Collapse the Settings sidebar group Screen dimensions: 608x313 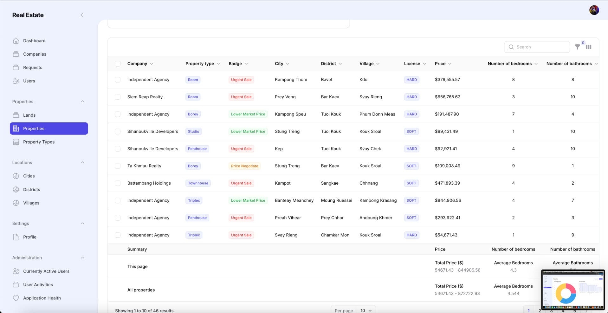click(82, 224)
